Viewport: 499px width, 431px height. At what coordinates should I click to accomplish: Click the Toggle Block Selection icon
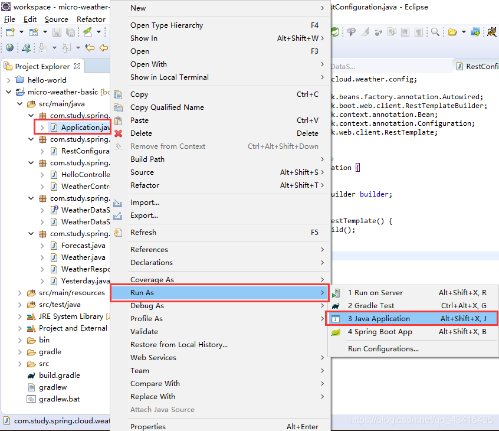point(405,32)
